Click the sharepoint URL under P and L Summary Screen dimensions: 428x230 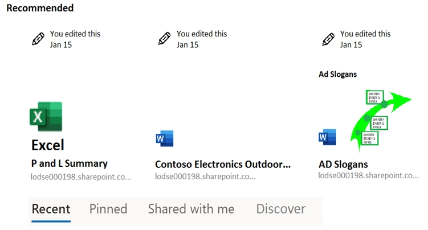[x=81, y=176]
